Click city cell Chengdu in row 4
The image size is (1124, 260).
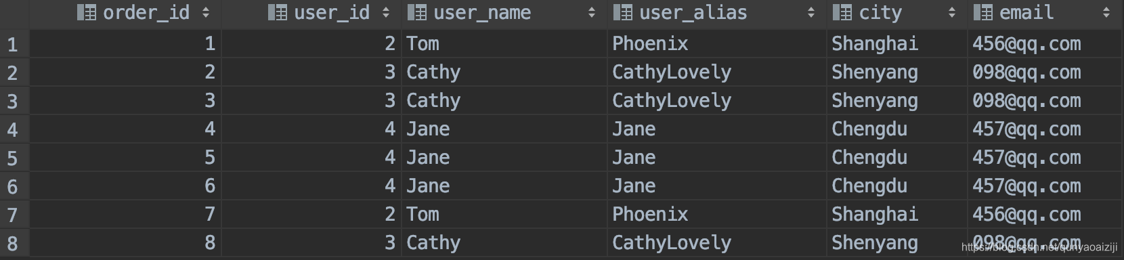pyautogui.click(x=897, y=129)
